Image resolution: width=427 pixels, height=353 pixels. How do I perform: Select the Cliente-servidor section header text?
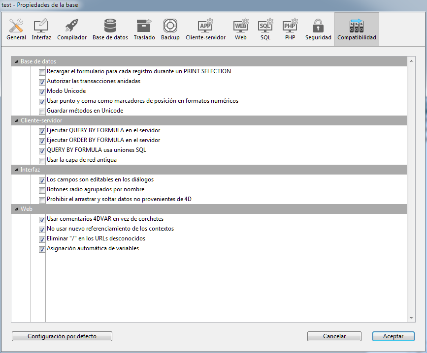[x=41, y=120]
